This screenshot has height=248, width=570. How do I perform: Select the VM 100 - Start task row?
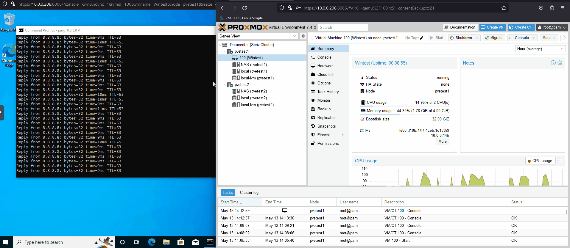tap(392, 240)
